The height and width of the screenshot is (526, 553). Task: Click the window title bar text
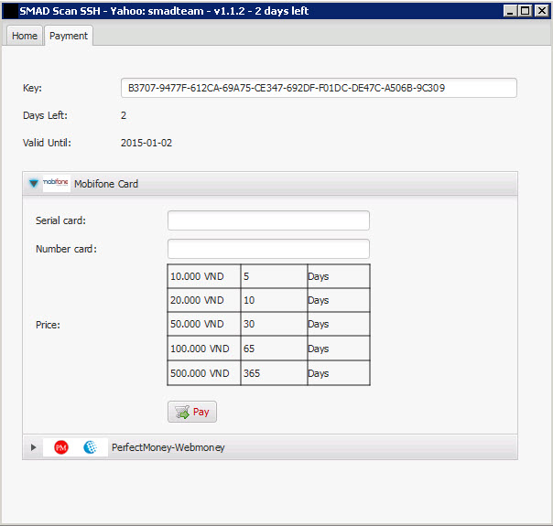click(164, 11)
